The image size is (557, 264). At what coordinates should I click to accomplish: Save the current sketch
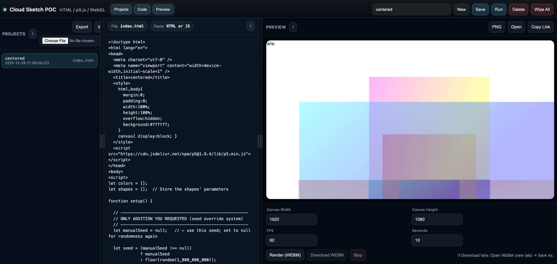pos(480,9)
